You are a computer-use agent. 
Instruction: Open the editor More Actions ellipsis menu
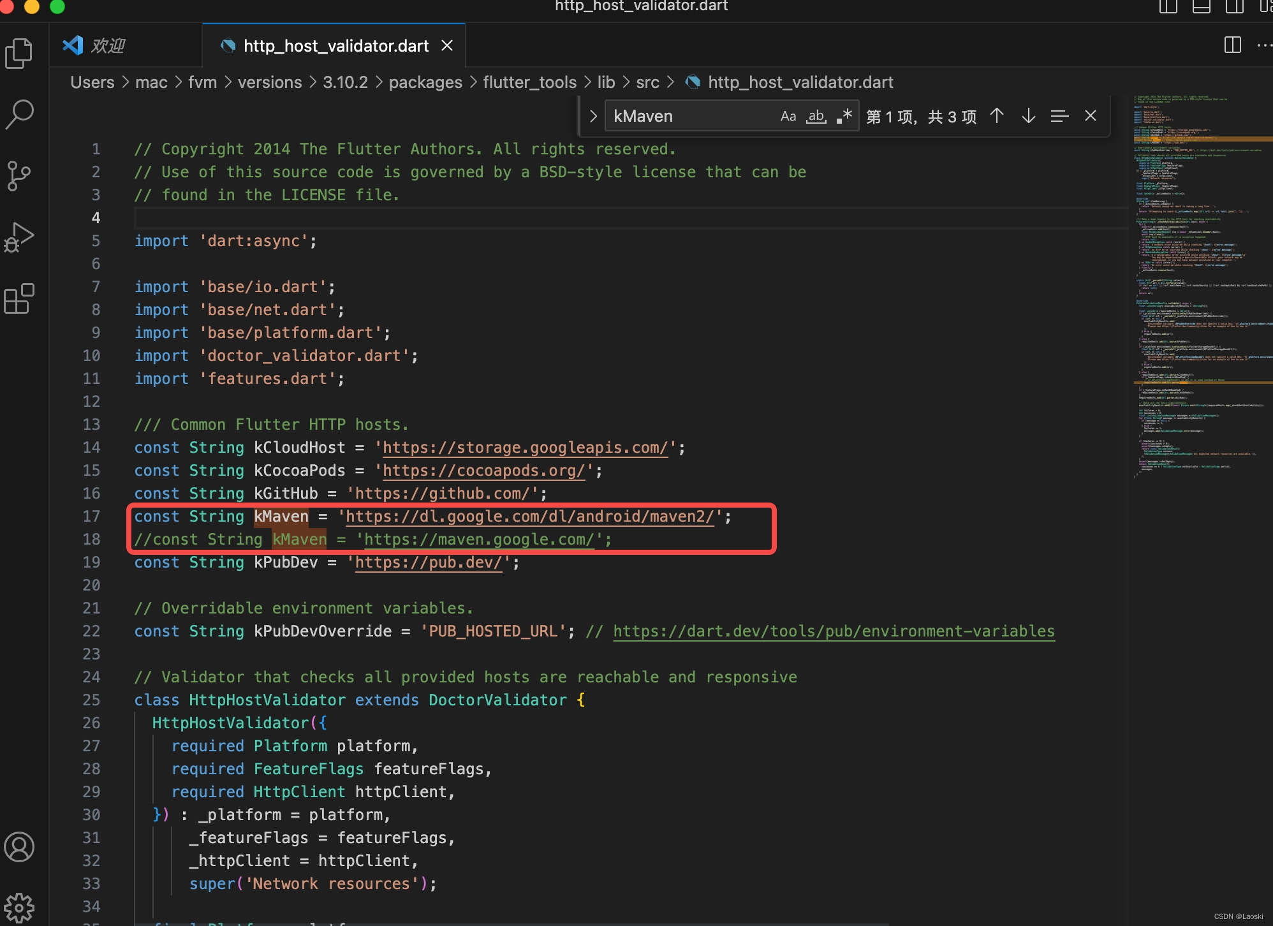(x=1263, y=45)
